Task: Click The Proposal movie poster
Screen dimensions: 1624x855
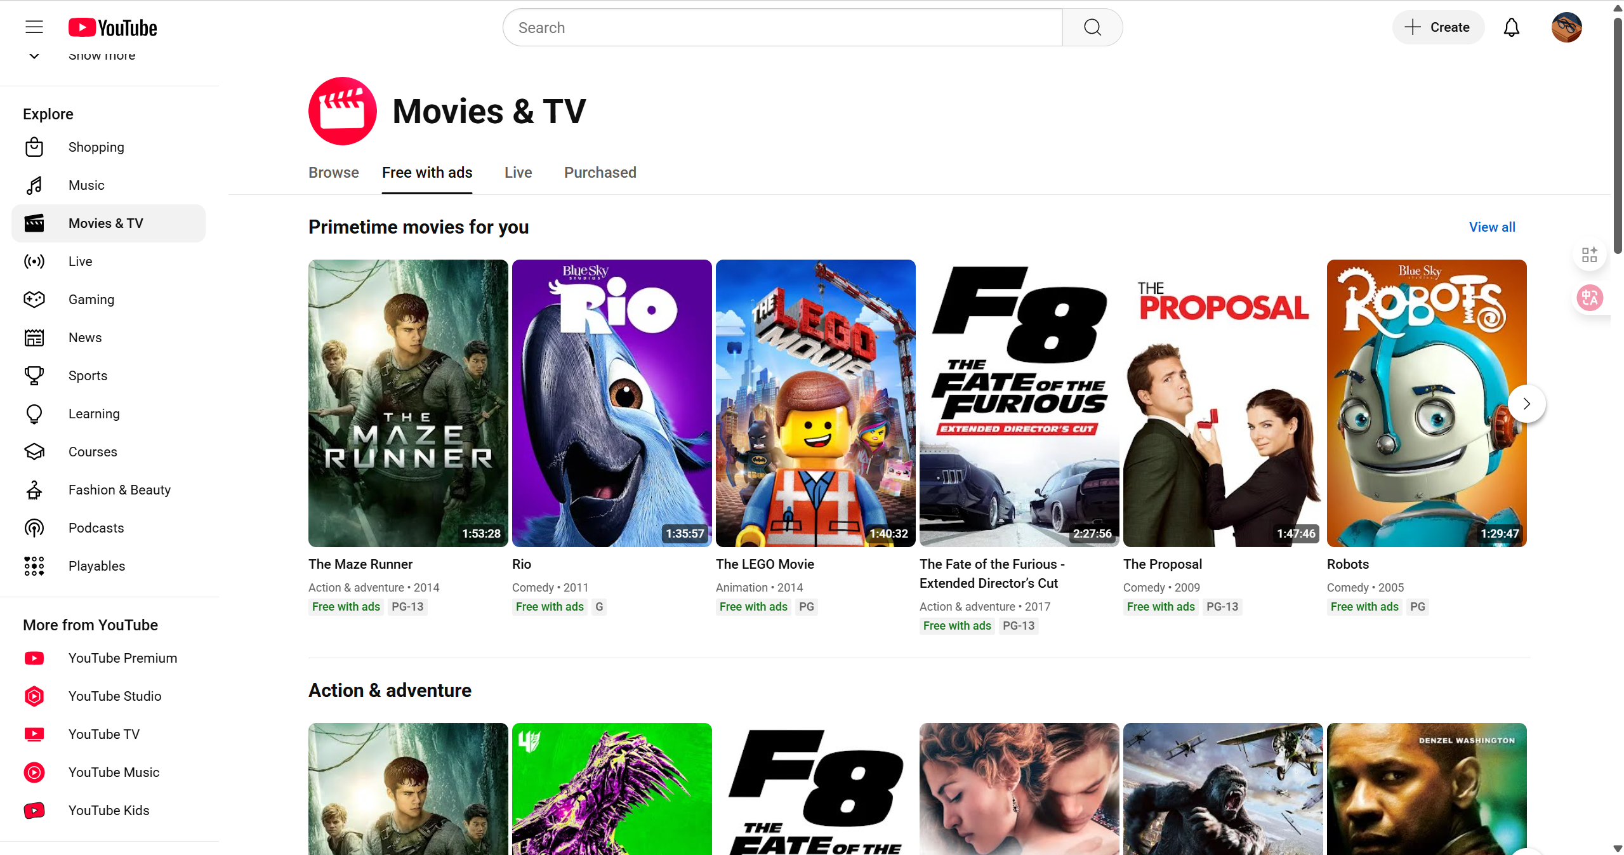Action: (1223, 403)
